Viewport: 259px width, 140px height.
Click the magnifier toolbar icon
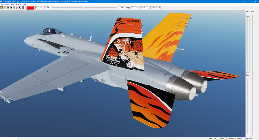(x=20, y=8)
